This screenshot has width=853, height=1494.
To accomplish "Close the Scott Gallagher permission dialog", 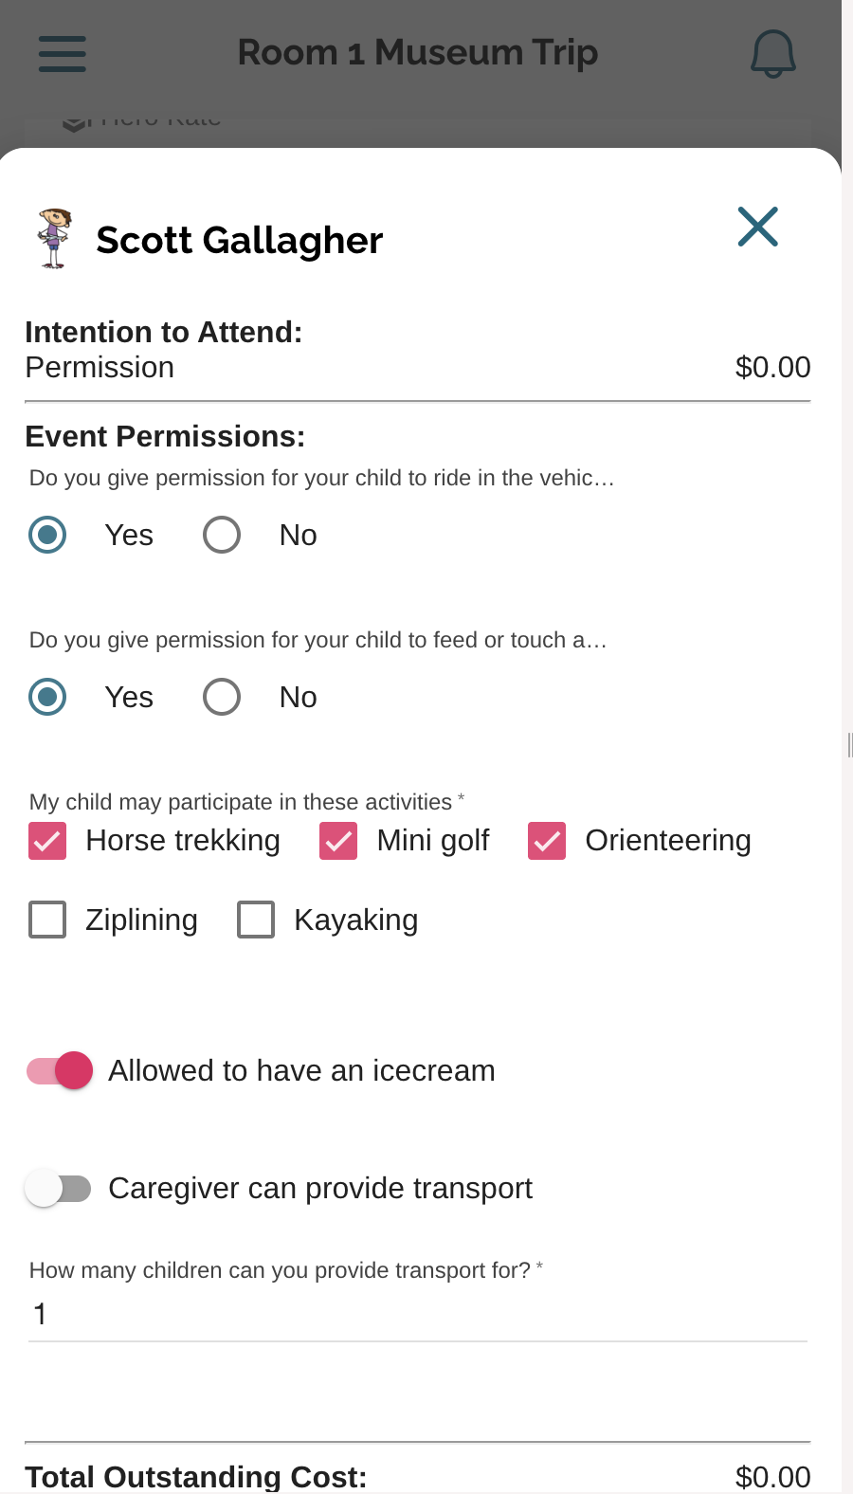I will (x=757, y=227).
